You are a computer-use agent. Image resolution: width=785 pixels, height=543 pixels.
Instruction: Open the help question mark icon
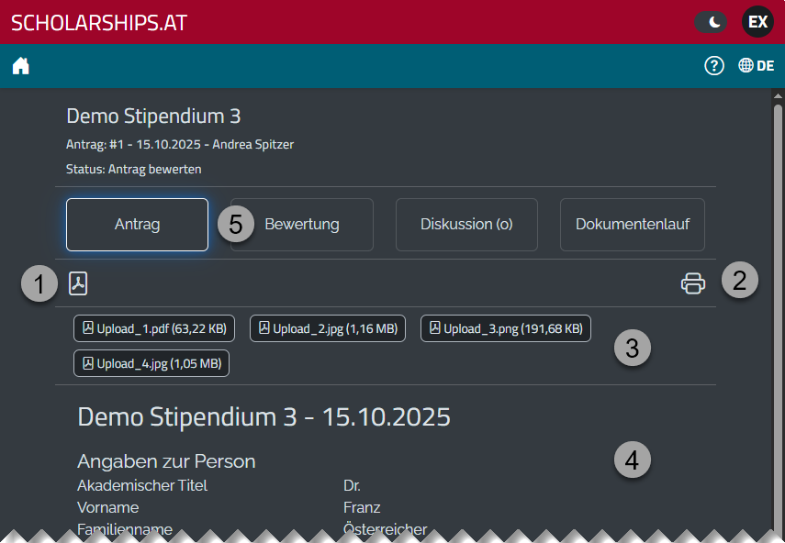coord(714,65)
